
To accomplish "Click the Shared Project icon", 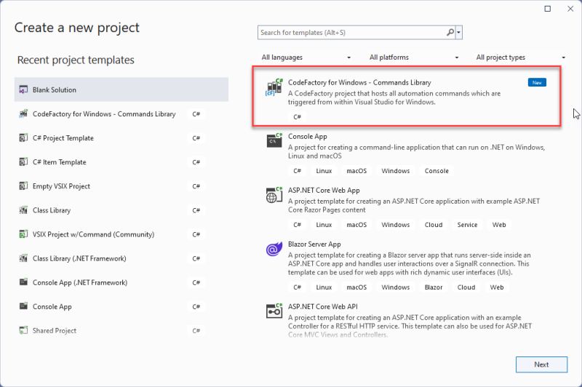I will click(23, 330).
